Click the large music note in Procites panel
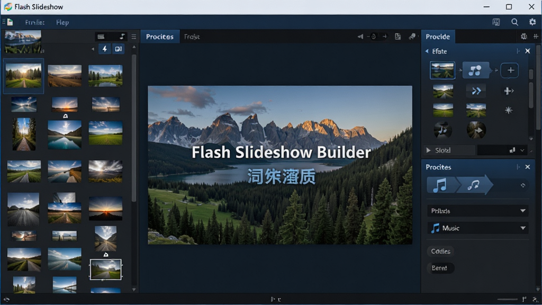 pos(440,185)
